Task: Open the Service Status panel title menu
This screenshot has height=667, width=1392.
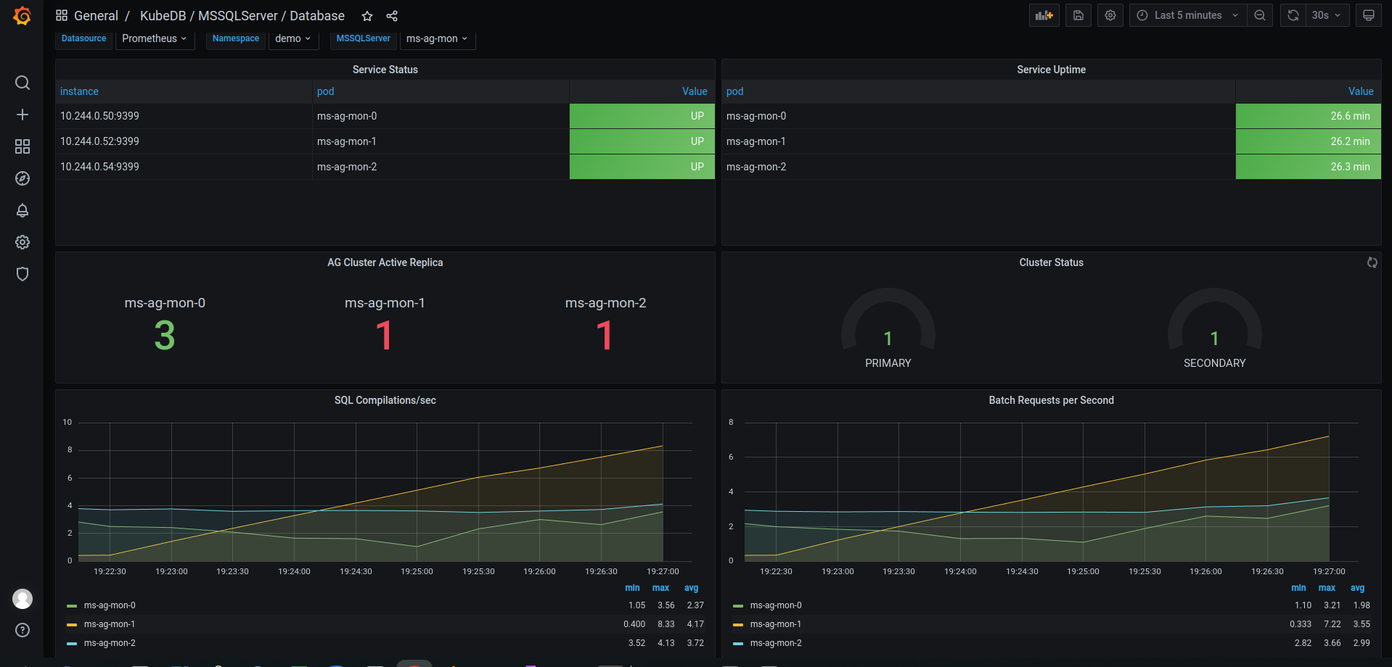Action: (385, 70)
